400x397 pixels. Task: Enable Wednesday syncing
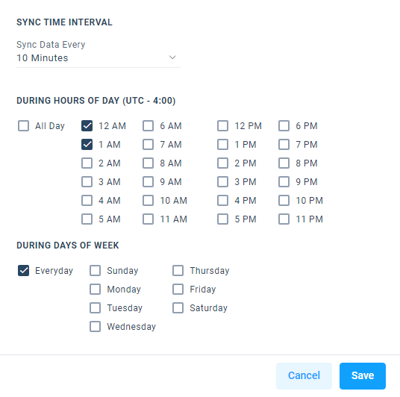pyautogui.click(x=96, y=326)
